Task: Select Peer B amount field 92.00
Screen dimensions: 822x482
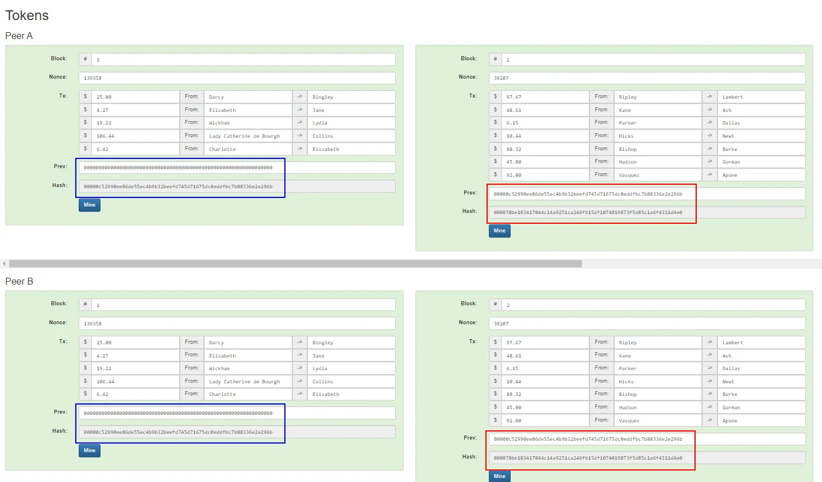Action: pyautogui.click(x=546, y=421)
